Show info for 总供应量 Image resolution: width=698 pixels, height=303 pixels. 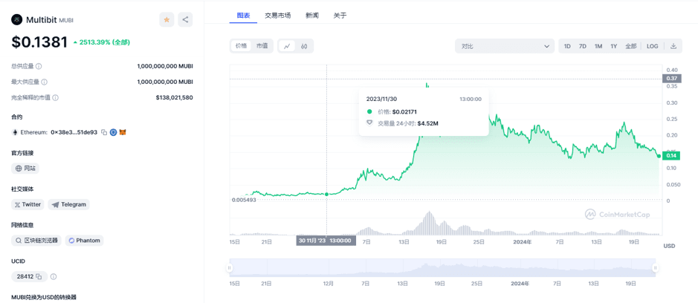click(x=39, y=66)
